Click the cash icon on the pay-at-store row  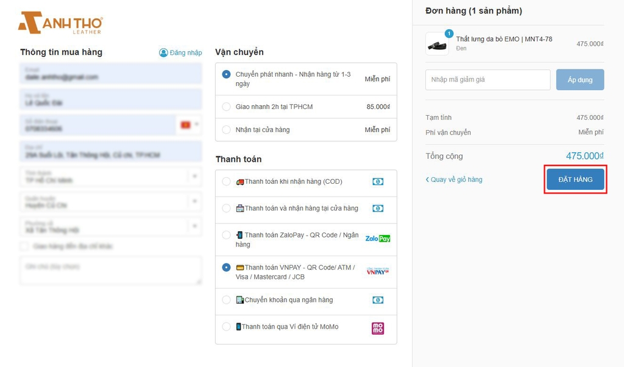(x=378, y=208)
